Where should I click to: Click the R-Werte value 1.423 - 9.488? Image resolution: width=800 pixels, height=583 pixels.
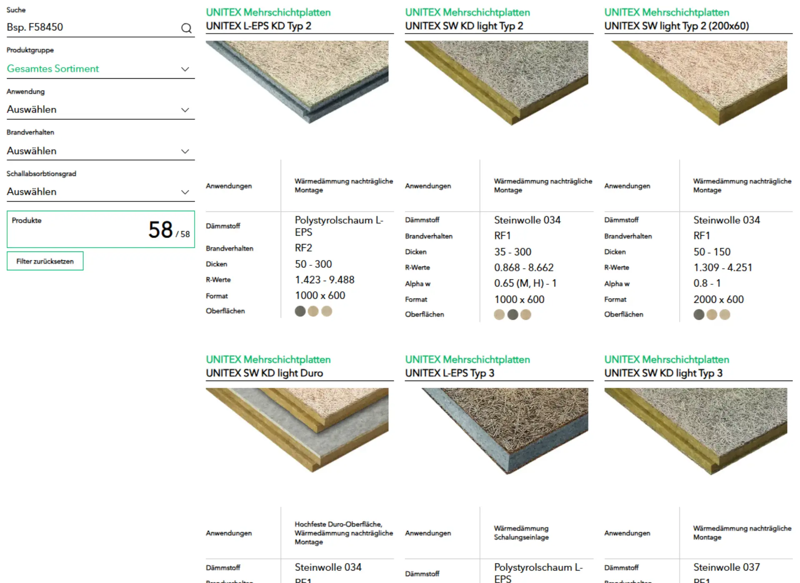coord(325,280)
